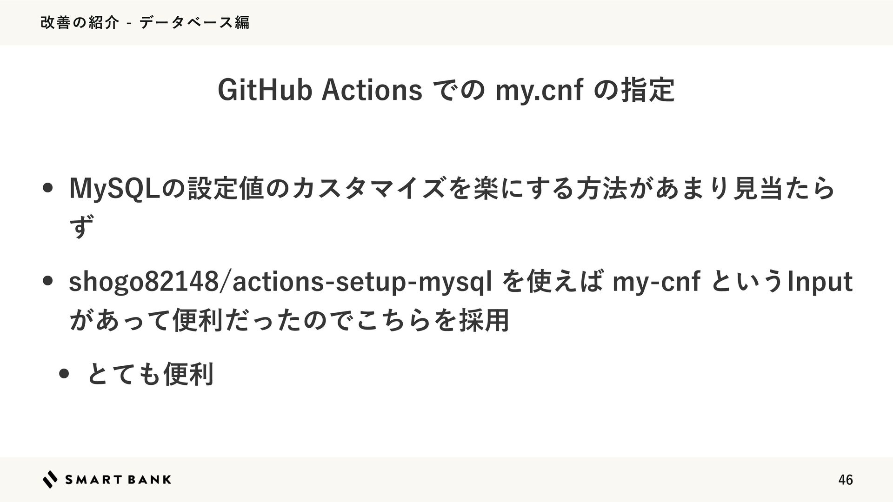The width and height of the screenshot is (893, 502).
Task: Click my.cnf in the slide title
Action: tap(539, 91)
